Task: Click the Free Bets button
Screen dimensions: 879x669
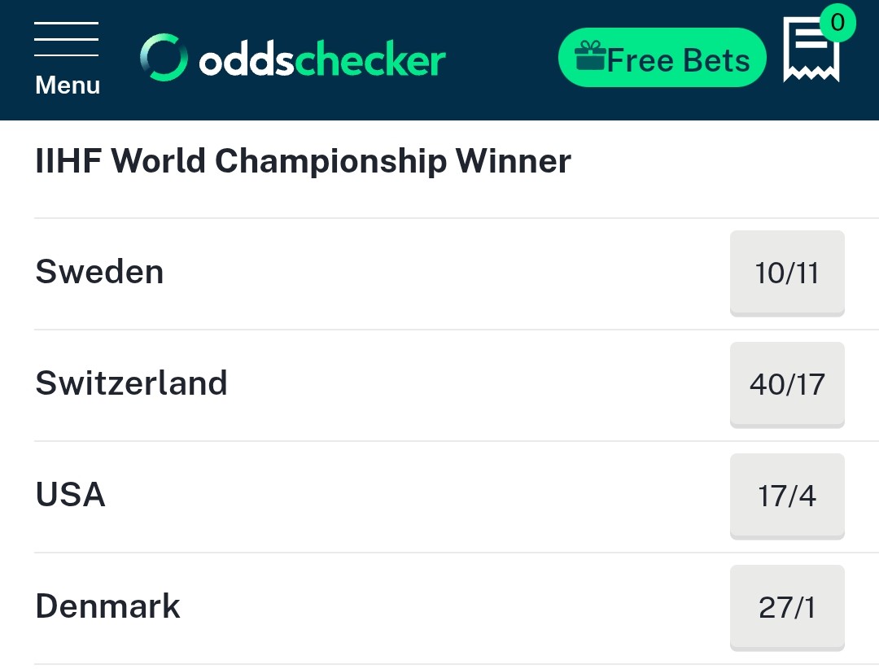Action: (662, 57)
